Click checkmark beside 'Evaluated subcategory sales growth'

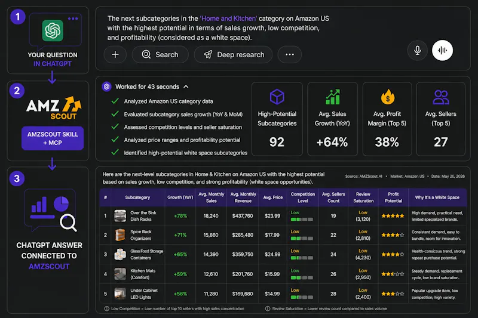tap(115, 114)
